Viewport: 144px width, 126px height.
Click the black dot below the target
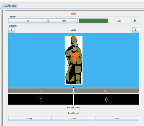coord(73,87)
